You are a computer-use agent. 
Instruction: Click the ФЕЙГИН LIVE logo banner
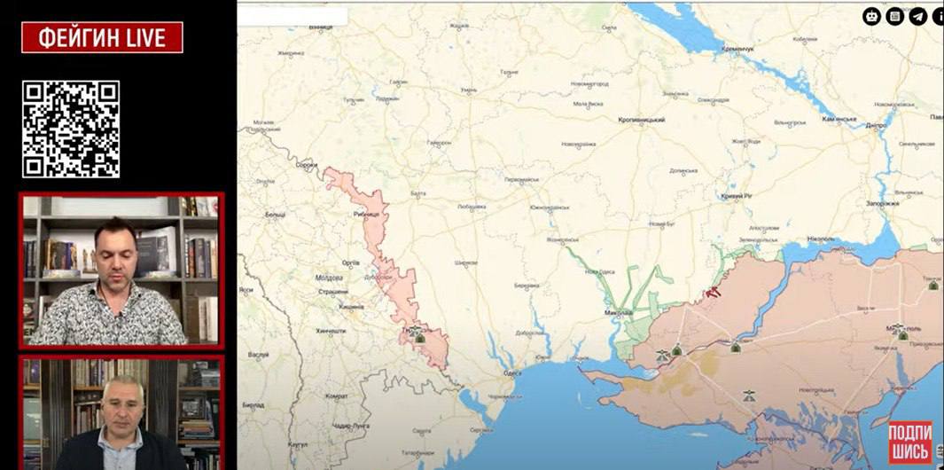point(102,37)
